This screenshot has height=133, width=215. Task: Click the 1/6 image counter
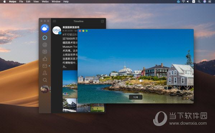tap(136, 97)
